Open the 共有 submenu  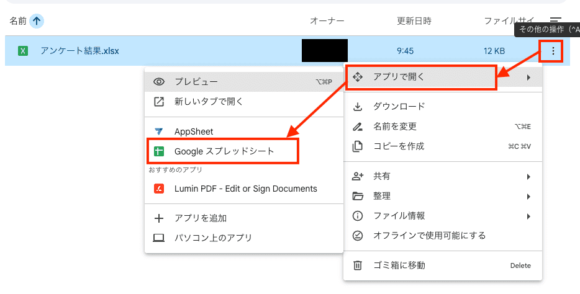[443, 176]
